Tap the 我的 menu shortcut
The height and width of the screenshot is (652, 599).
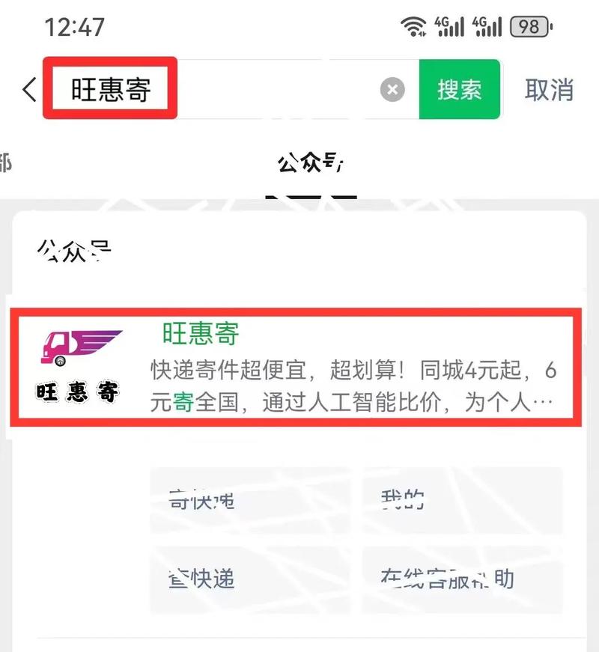pyautogui.click(x=463, y=501)
